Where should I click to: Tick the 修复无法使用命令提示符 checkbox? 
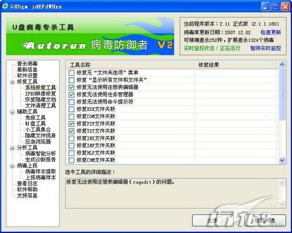point(71,102)
